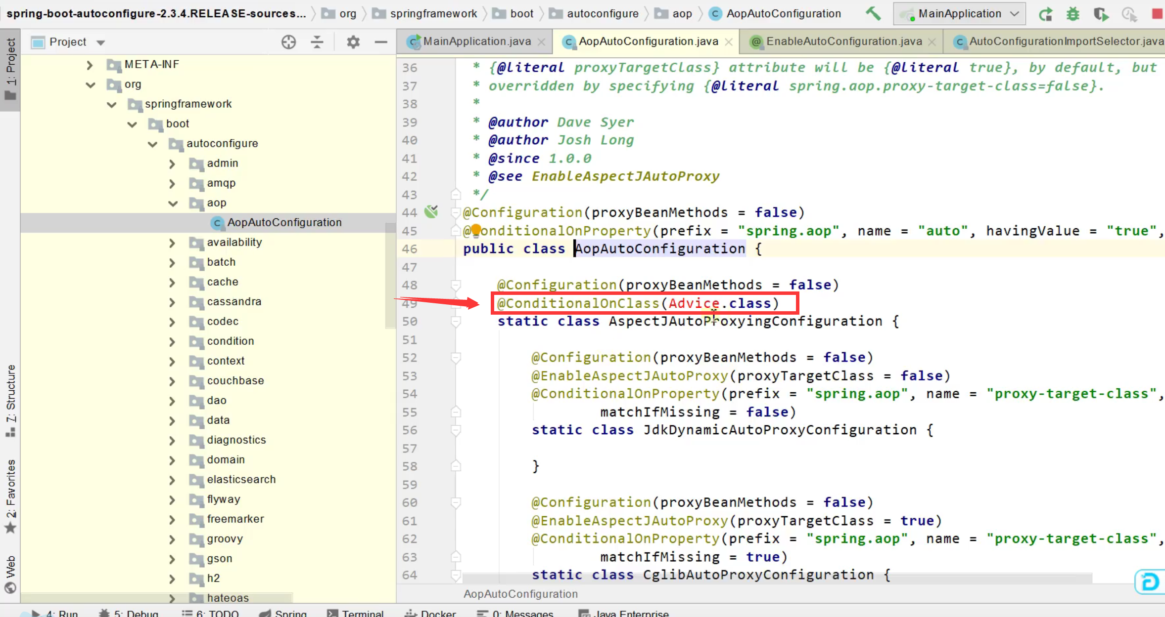Switch to EnableAutoConfiguration.java tab
This screenshot has height=617, width=1165.
(843, 41)
